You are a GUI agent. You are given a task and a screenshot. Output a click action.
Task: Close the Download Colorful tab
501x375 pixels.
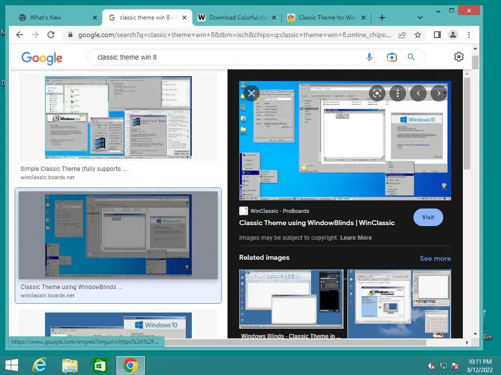[x=274, y=18]
